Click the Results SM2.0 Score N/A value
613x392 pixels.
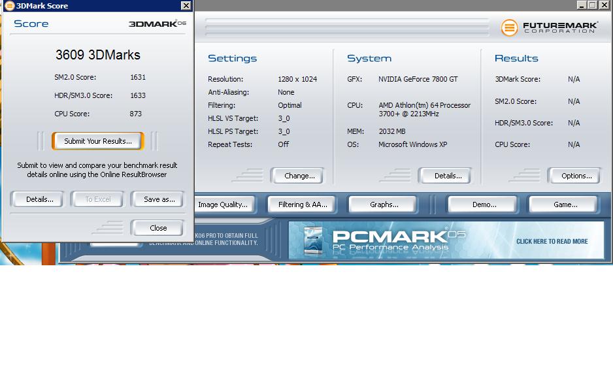(x=574, y=102)
